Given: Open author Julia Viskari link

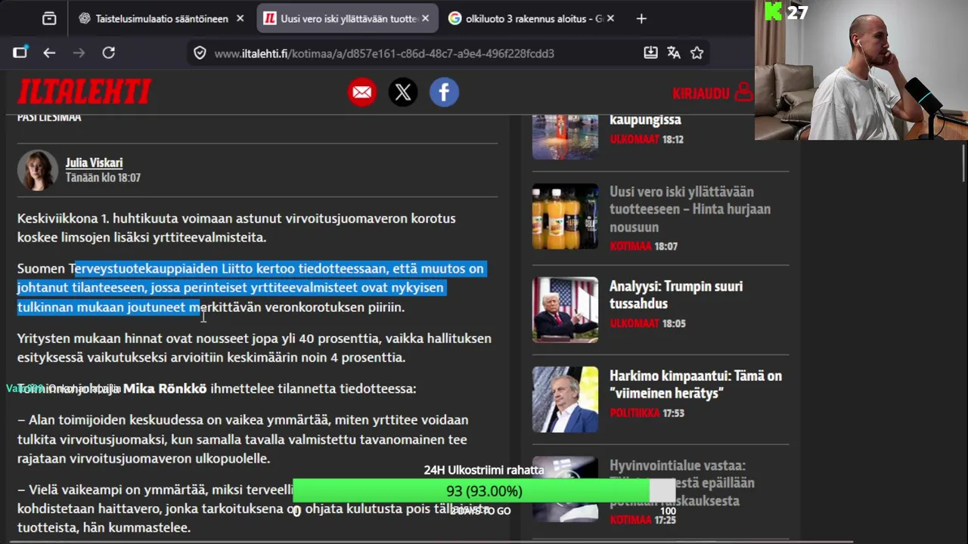Looking at the screenshot, I should 94,162.
